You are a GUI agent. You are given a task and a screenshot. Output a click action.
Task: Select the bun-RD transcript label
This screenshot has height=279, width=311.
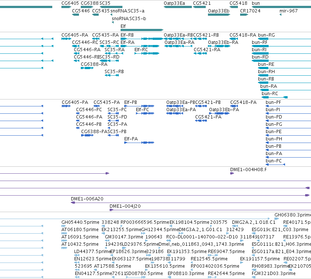pos(260,57)
